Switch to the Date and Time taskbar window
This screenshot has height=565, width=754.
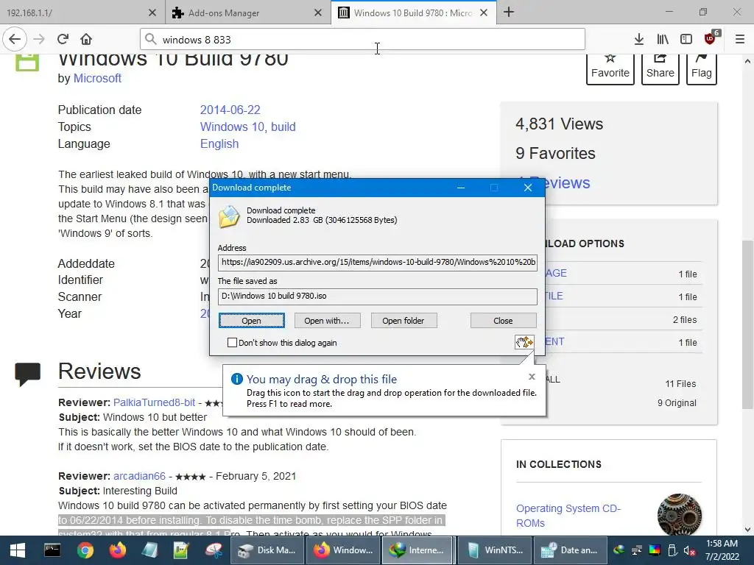coord(569,550)
